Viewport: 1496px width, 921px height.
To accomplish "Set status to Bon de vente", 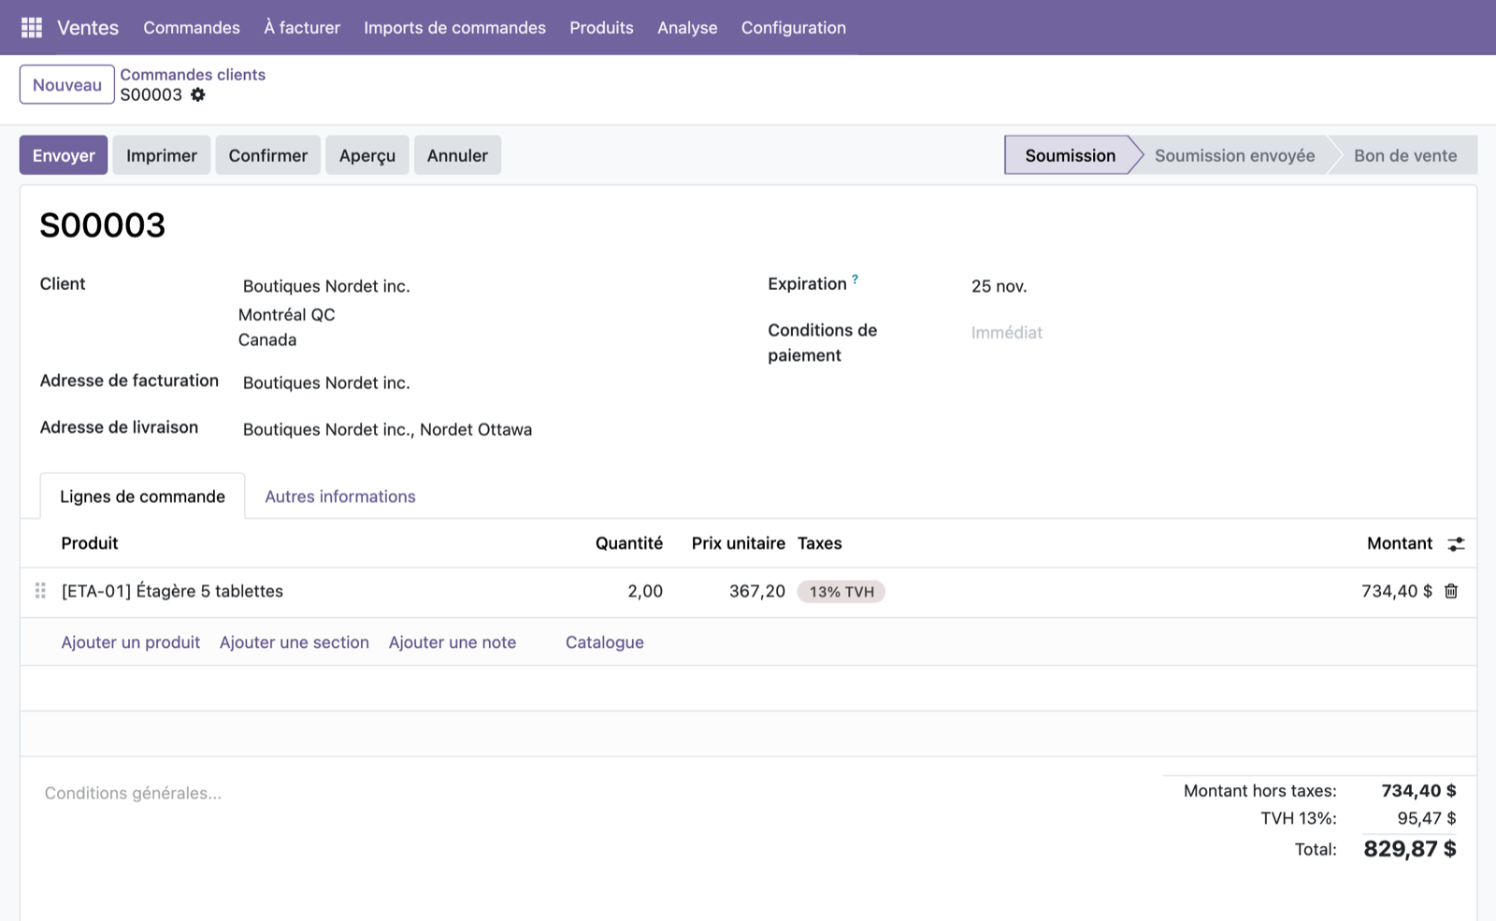I will pyautogui.click(x=1405, y=155).
